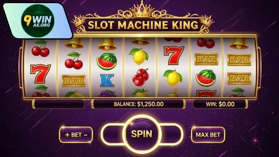Click the 9WIN AE.ORG logo
The width and height of the screenshot is (279, 157).
[x=38, y=21]
